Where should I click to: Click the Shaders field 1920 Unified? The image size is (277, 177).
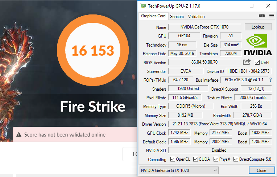click(x=188, y=88)
